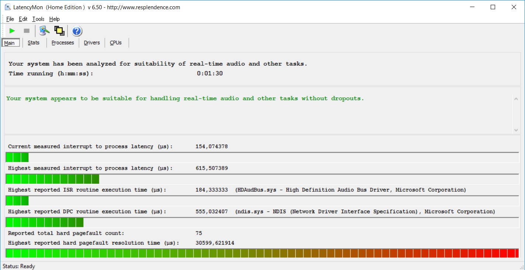
Task: Switch to the Drivers tab
Action: [x=92, y=43]
